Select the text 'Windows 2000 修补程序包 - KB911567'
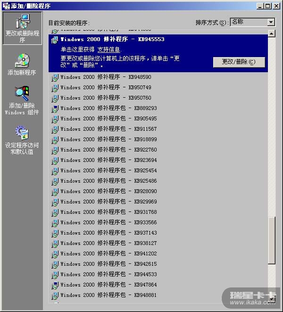283x312 pixels. (x=108, y=129)
